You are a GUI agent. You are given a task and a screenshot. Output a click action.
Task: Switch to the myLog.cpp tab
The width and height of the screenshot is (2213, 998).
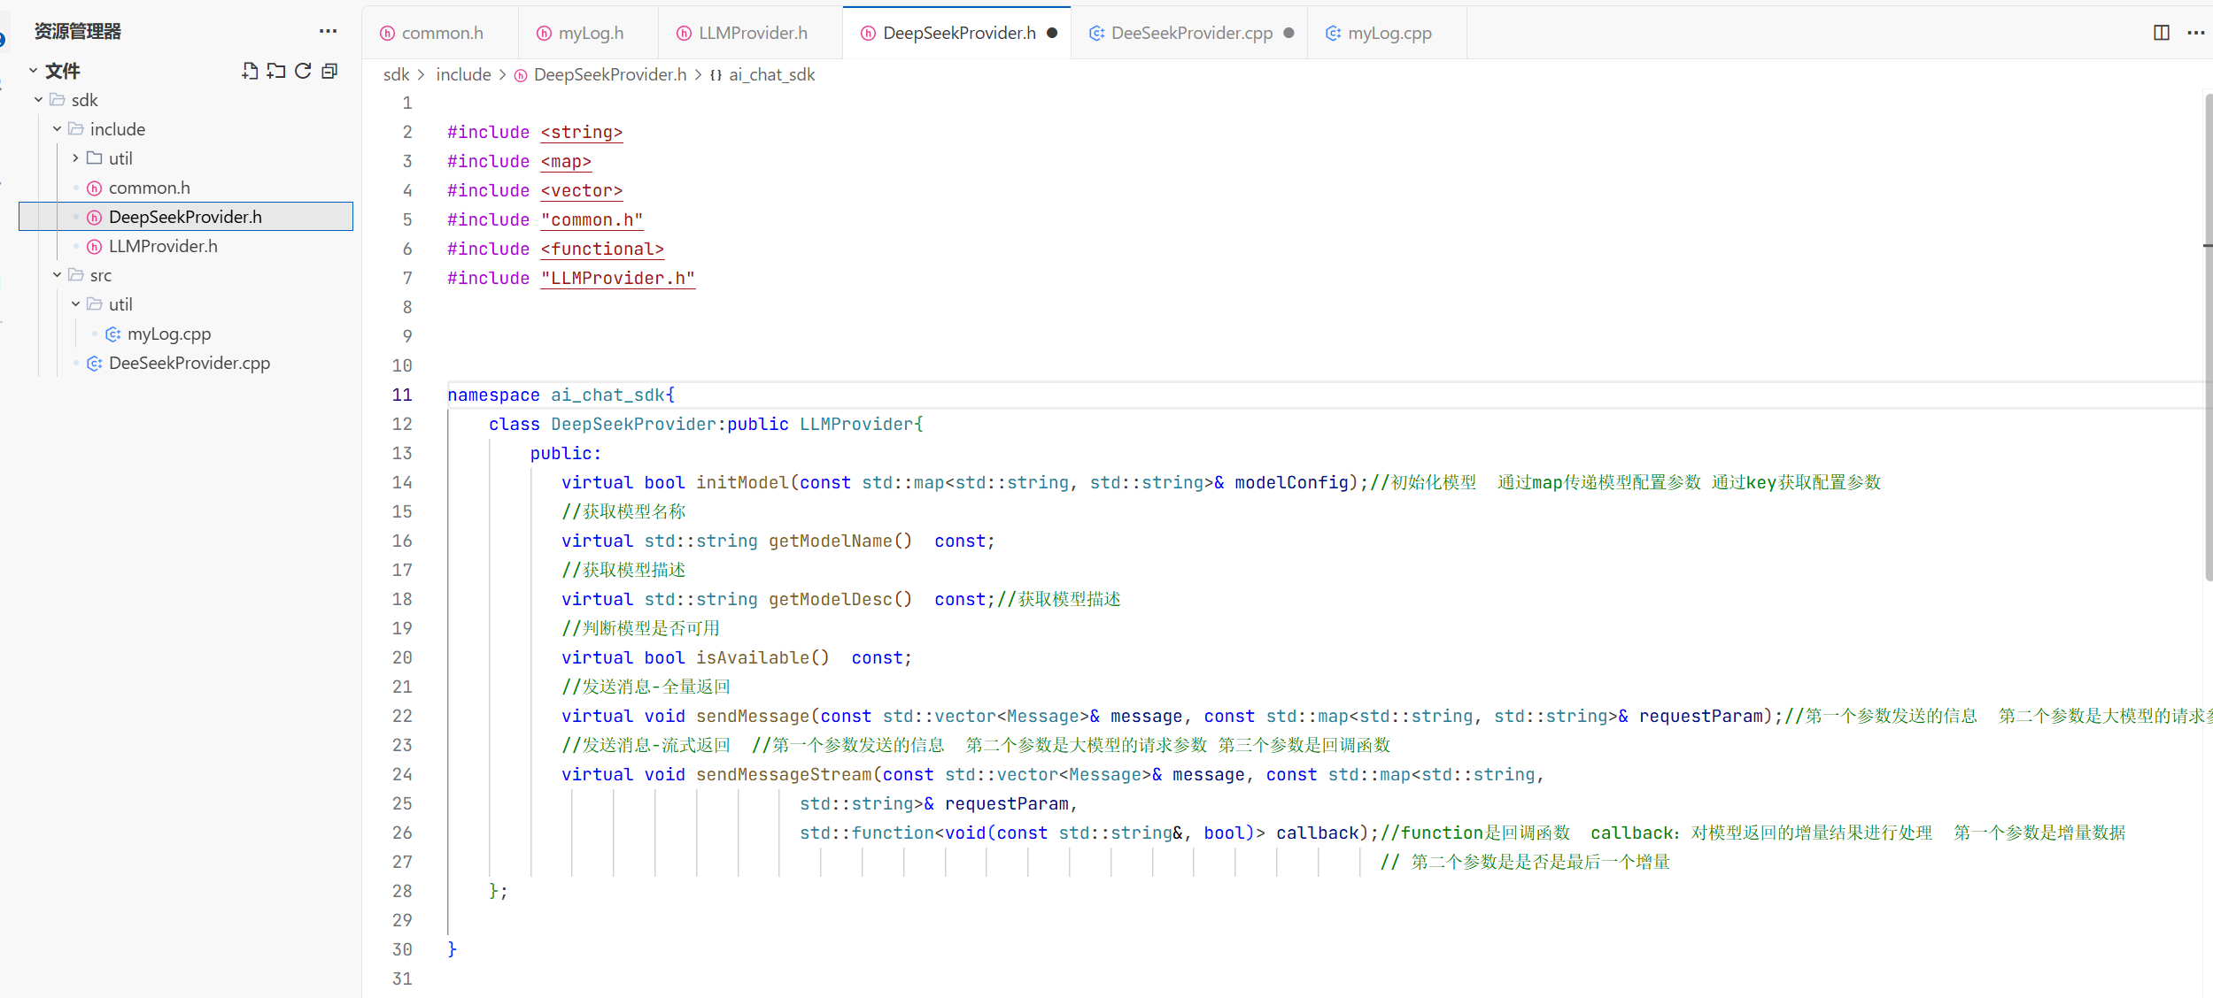tap(1389, 33)
